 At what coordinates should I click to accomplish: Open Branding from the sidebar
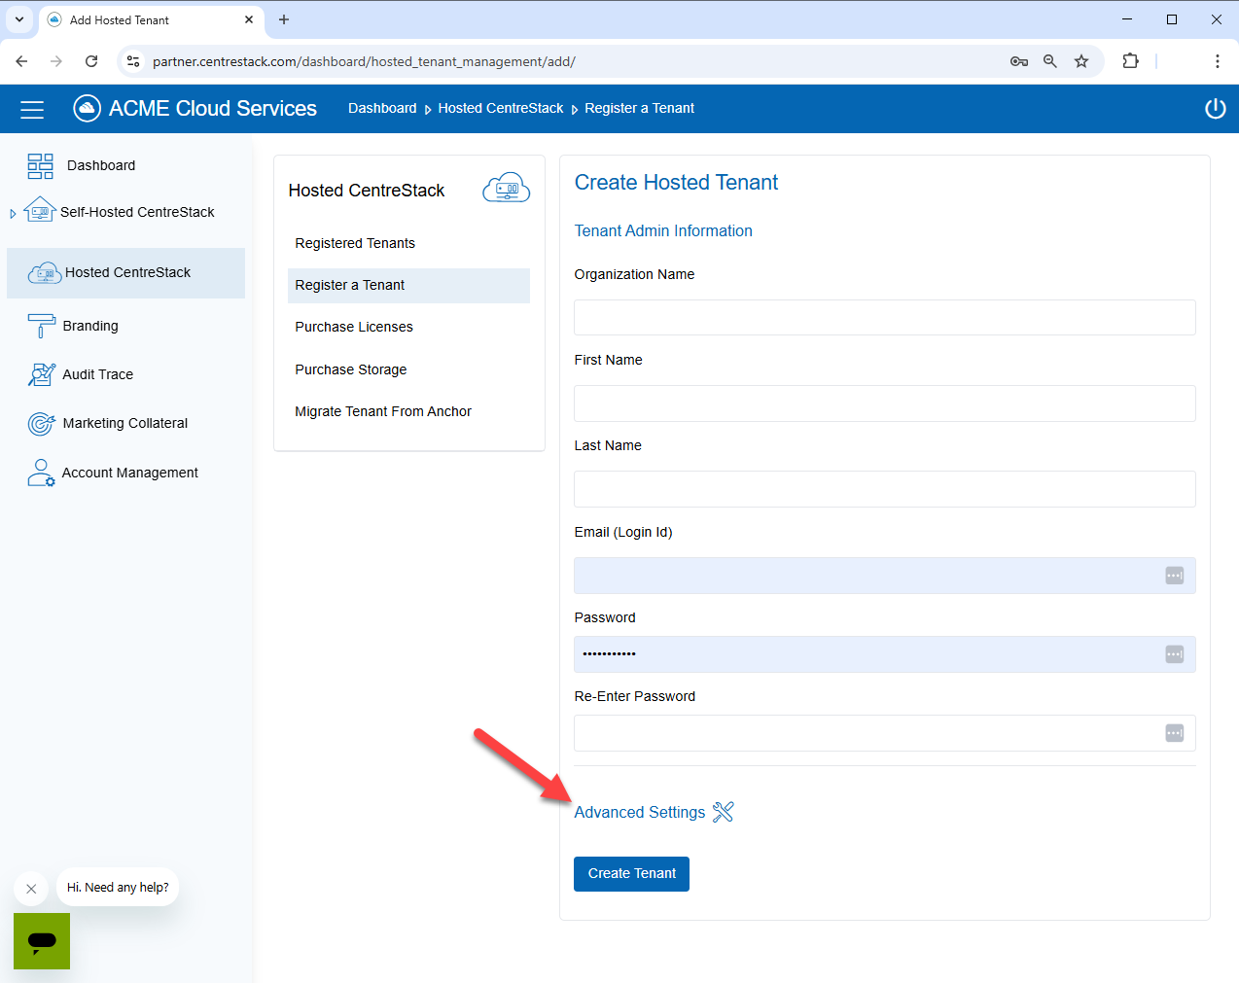click(89, 326)
